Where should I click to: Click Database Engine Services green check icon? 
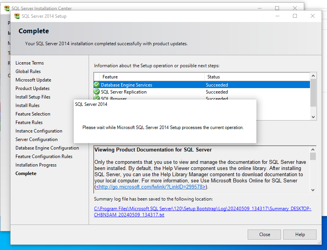coord(97,85)
